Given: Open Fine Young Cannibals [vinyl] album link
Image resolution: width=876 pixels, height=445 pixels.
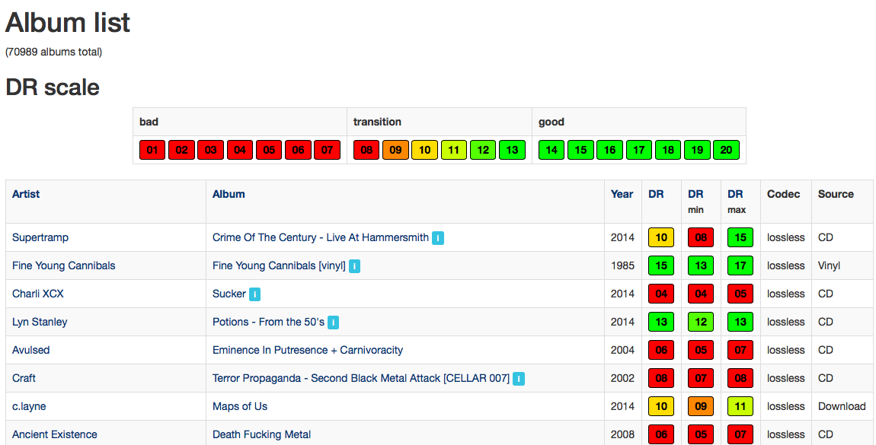Looking at the screenshot, I should coord(279,265).
